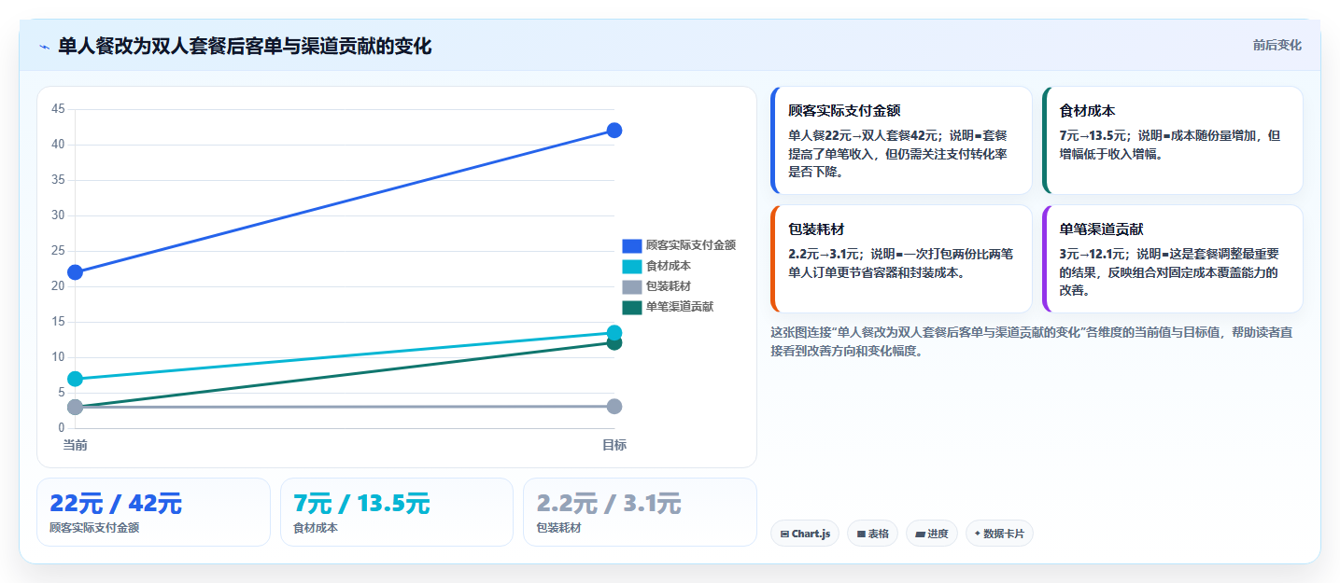Click the 进度 tag
Image resolution: width=1340 pixels, height=583 pixels.
pyautogui.click(x=932, y=534)
